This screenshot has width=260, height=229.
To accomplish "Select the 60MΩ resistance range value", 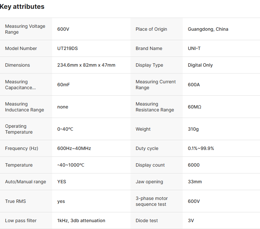I will pyautogui.click(x=194, y=107).
